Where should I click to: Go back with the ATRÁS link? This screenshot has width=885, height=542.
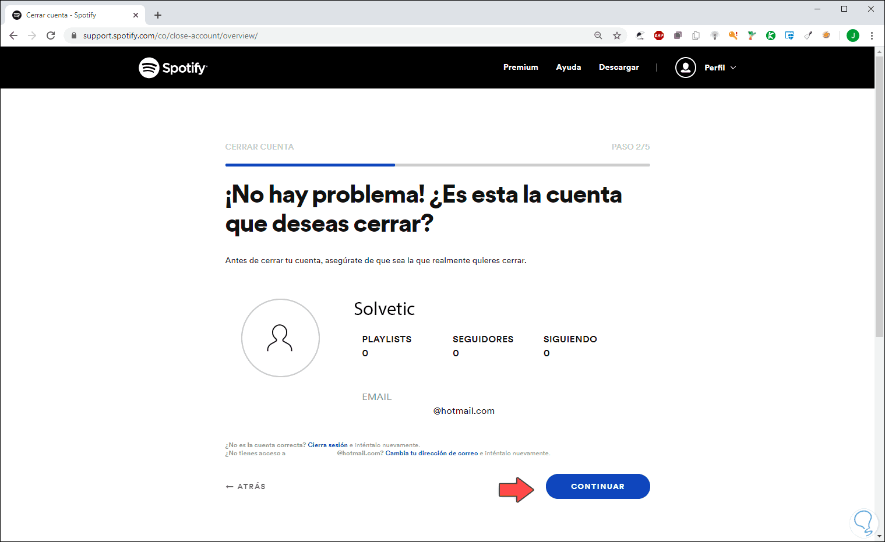pos(245,486)
